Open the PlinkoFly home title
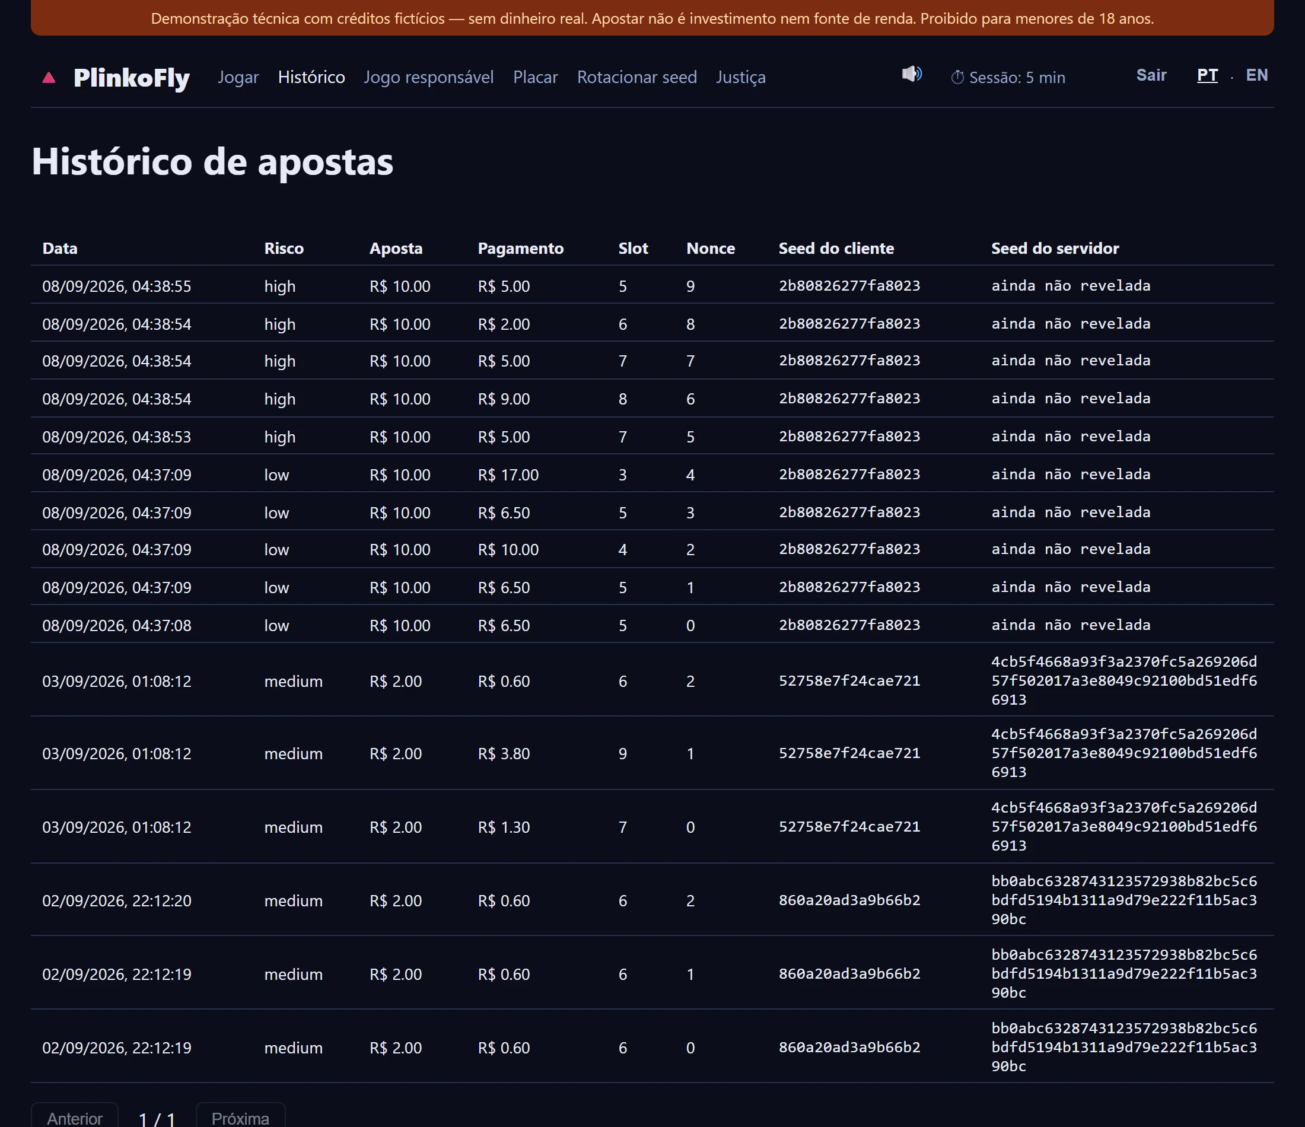 (132, 78)
